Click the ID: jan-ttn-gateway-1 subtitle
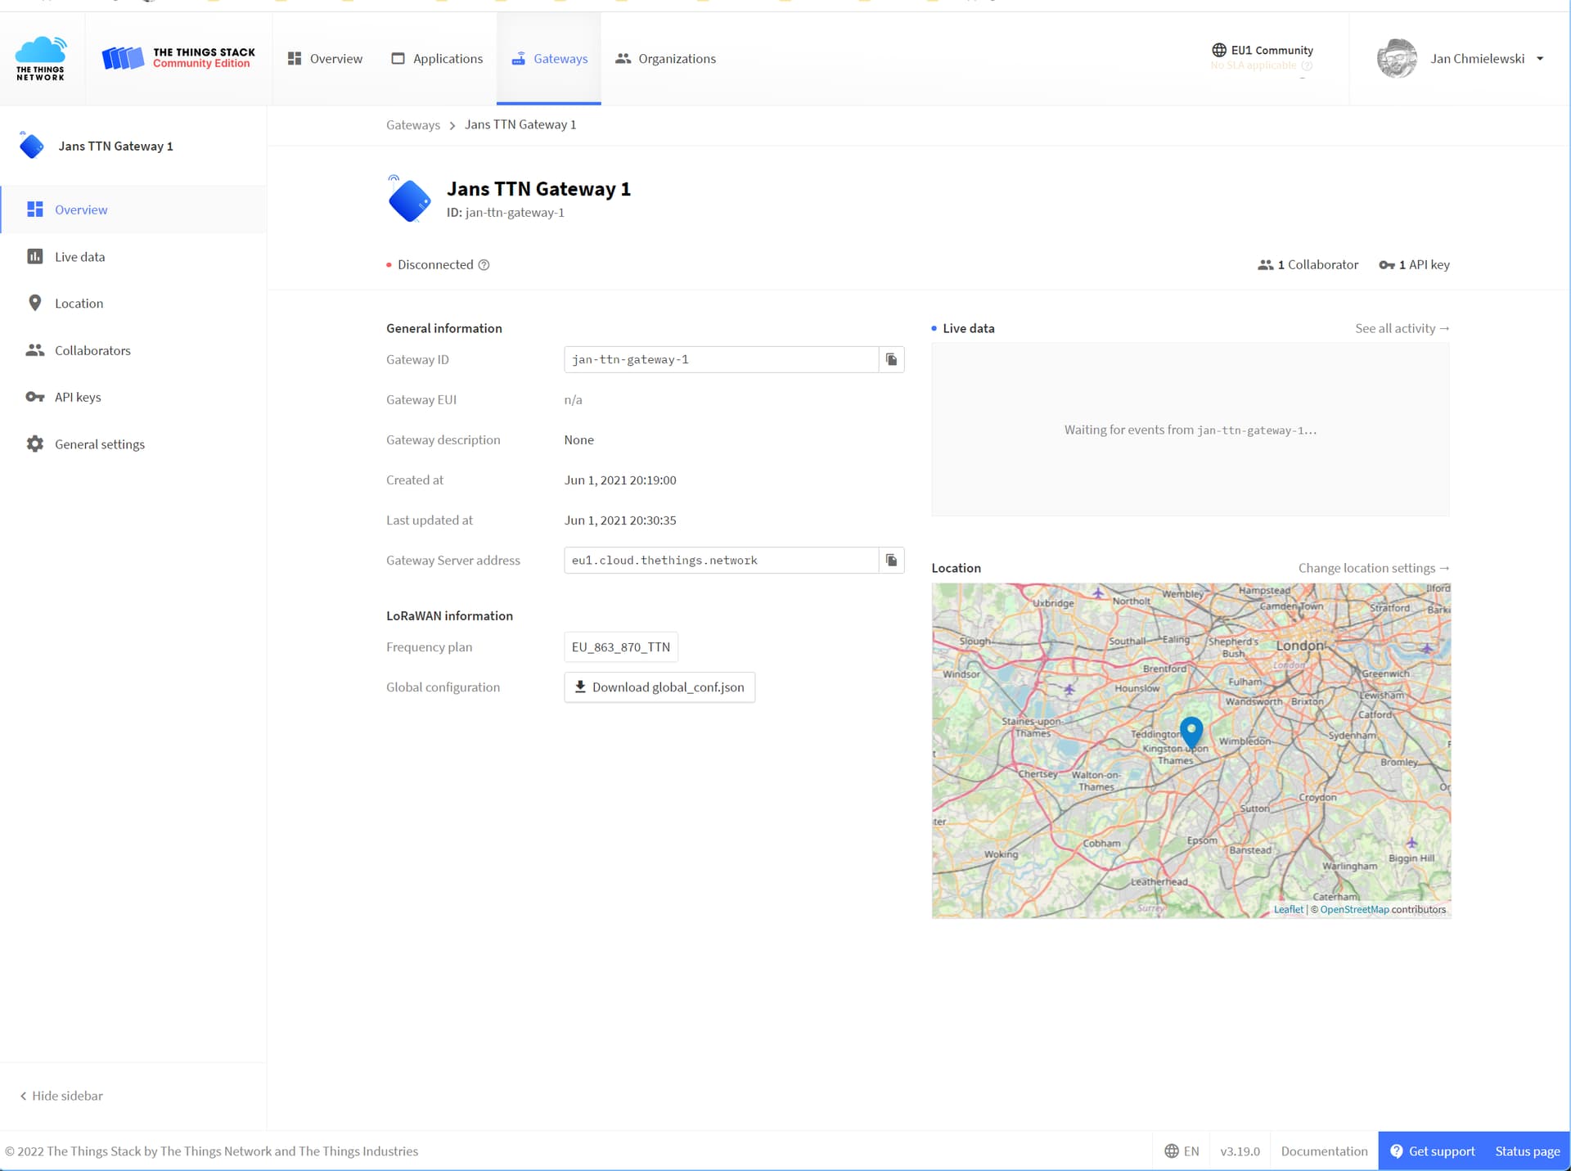This screenshot has height=1171, width=1571. coord(506,213)
